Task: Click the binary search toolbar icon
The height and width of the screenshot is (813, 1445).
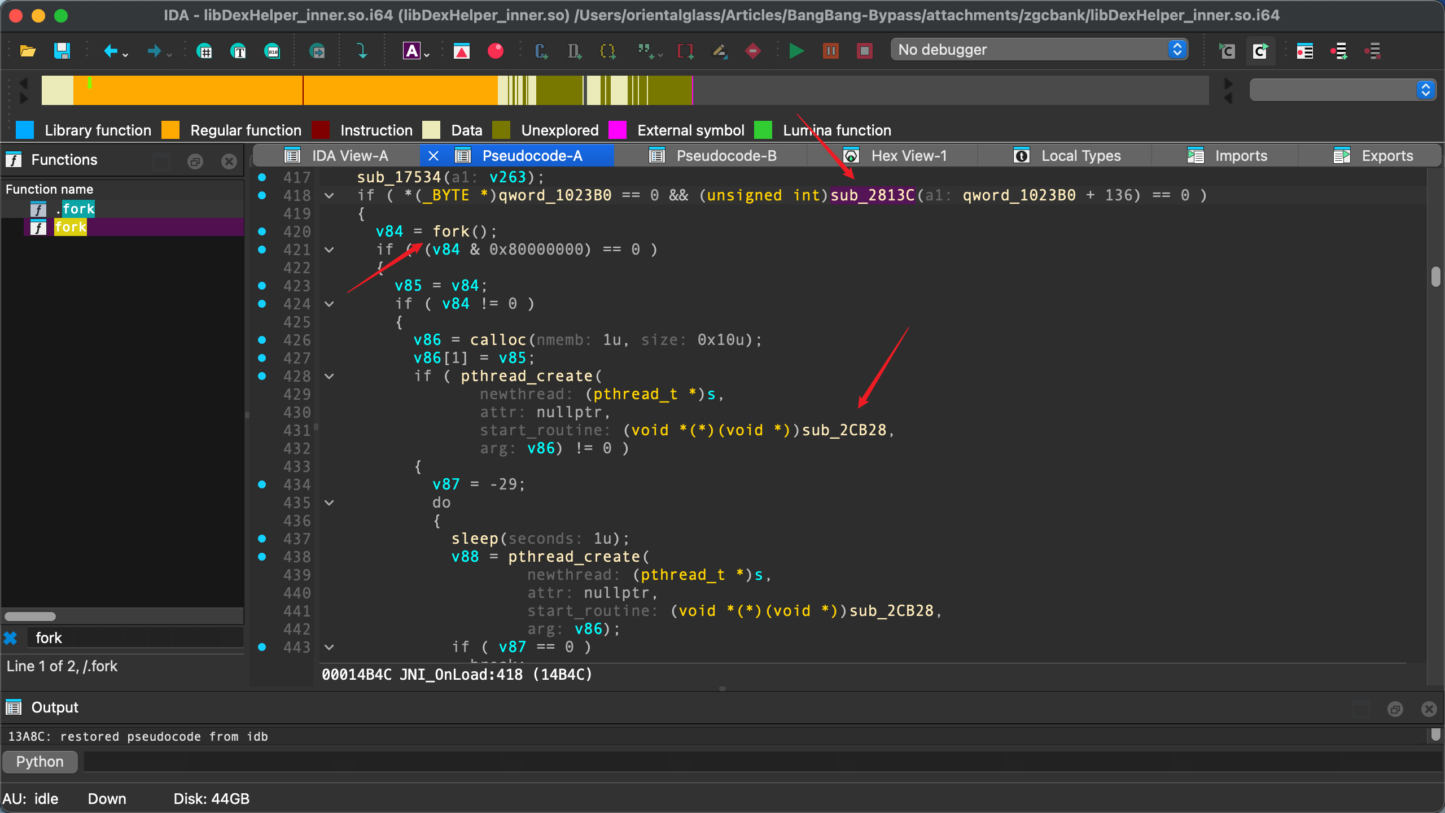Action: [273, 51]
